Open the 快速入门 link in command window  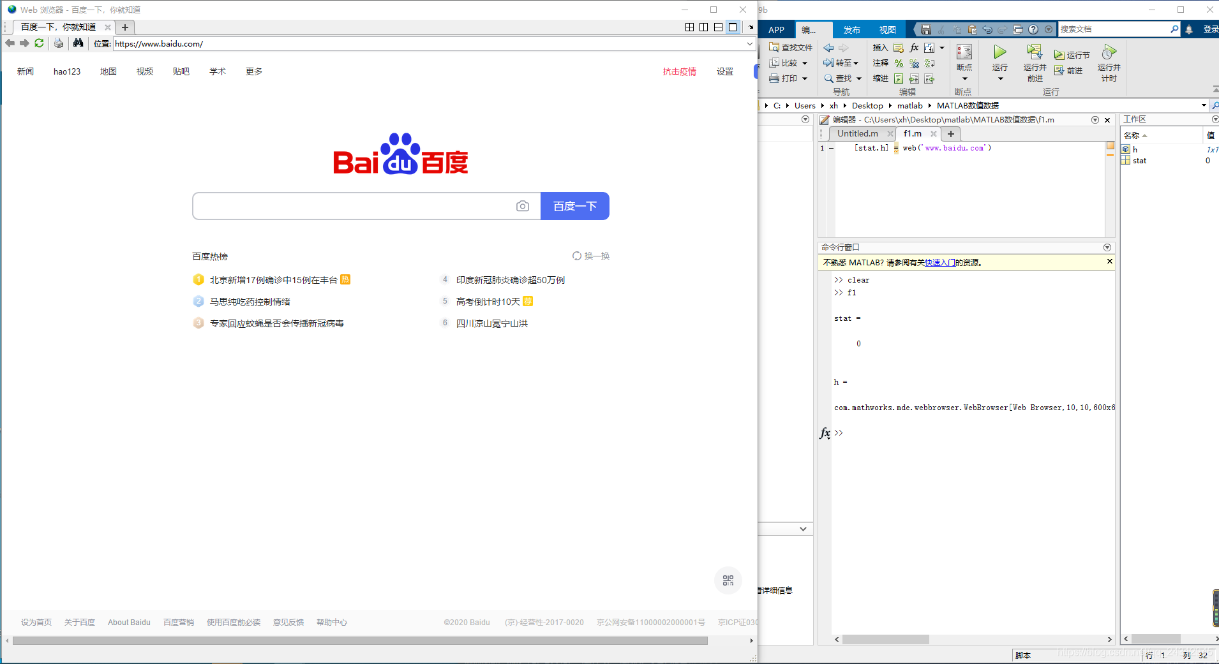939,262
